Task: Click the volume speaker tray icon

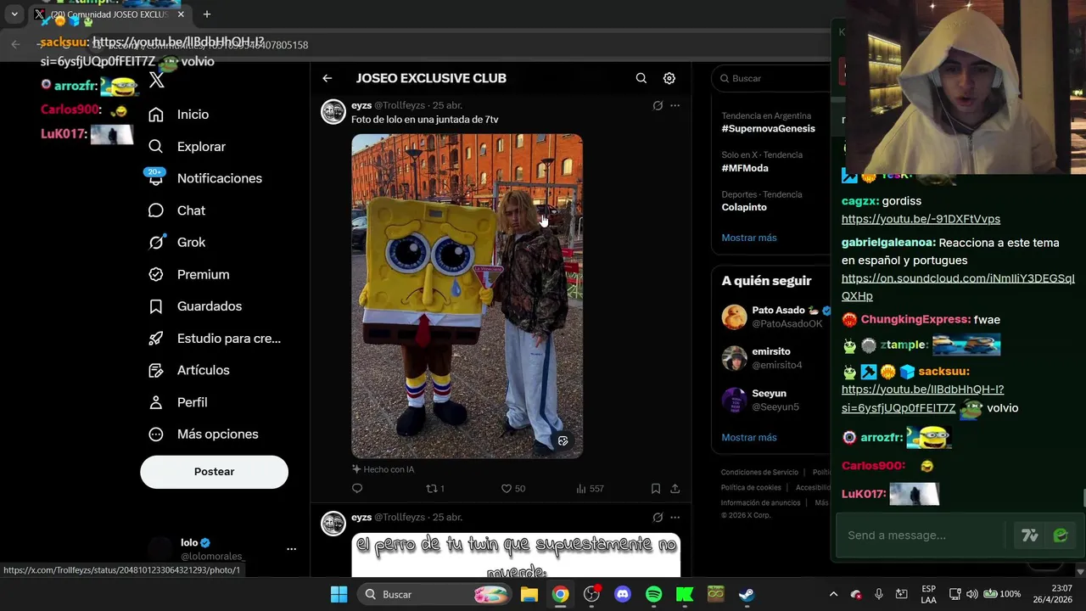Action: pos(971,594)
